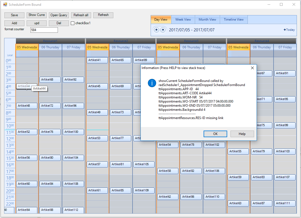Viewport: 301px width, 218px height.
Task: Click the 12:00 time ruler label
Action: click(10, 139)
